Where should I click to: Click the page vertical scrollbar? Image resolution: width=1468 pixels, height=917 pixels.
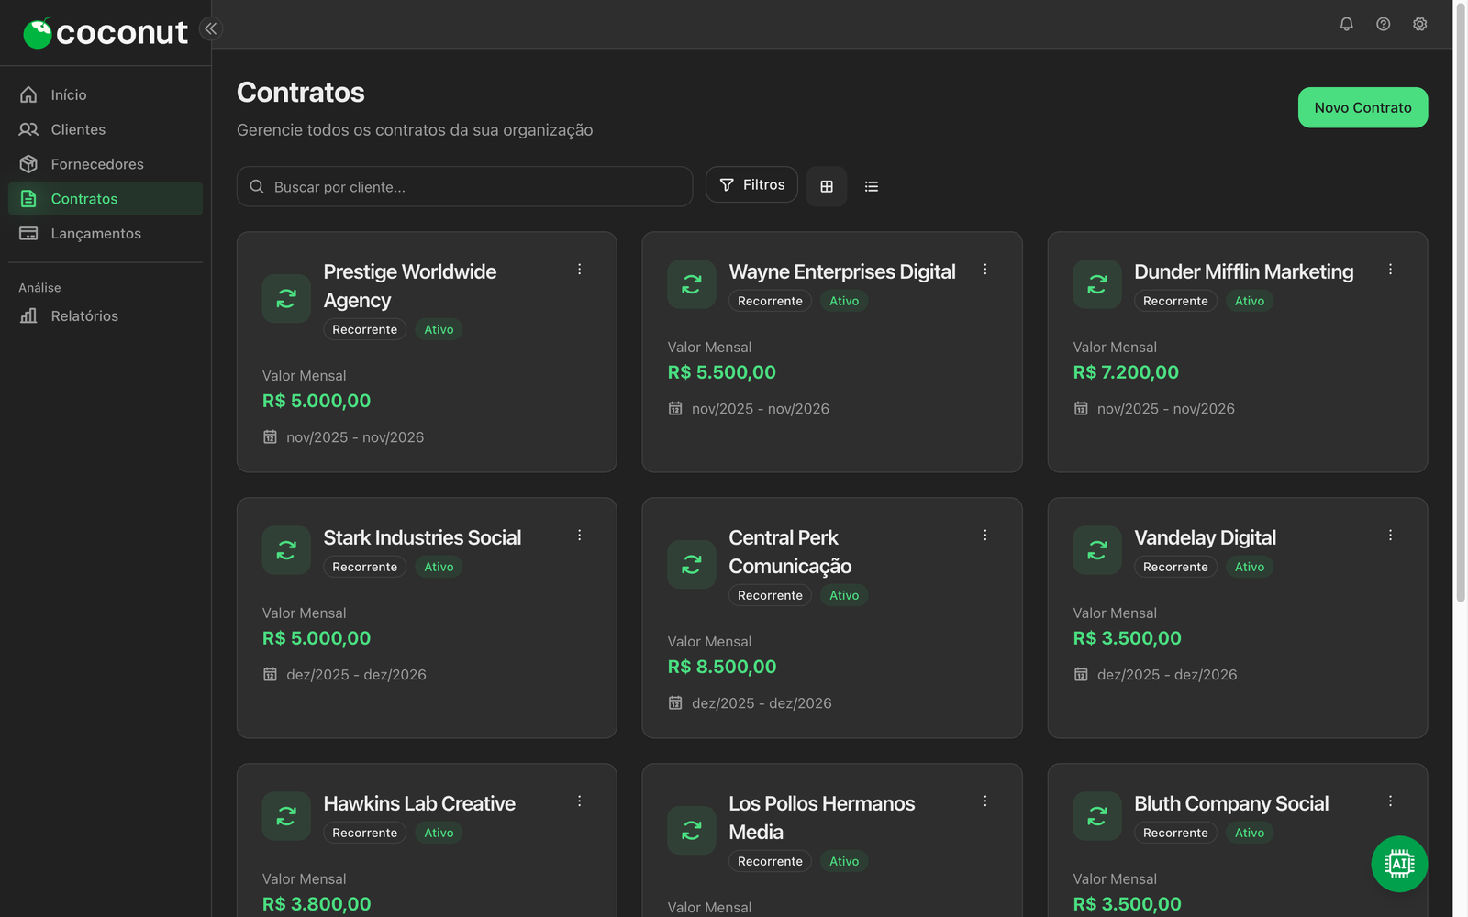[1461, 303]
